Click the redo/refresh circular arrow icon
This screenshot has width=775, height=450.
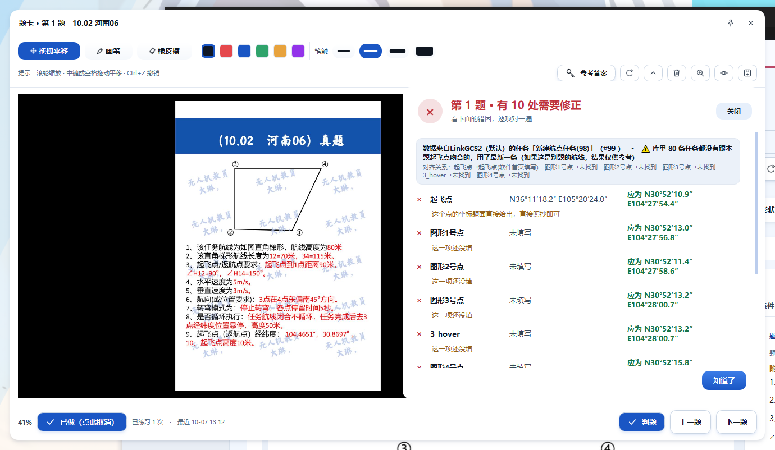click(x=630, y=73)
